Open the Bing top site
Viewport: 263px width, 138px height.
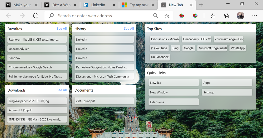tap(175, 48)
